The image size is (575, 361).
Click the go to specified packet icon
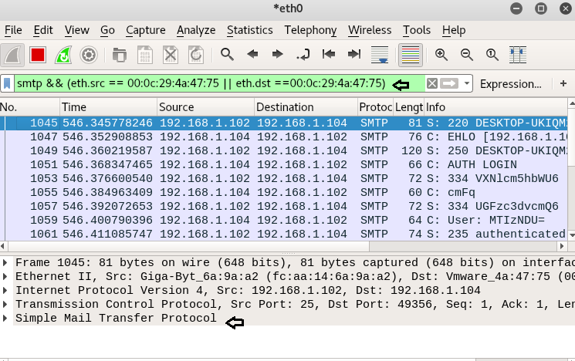(303, 55)
